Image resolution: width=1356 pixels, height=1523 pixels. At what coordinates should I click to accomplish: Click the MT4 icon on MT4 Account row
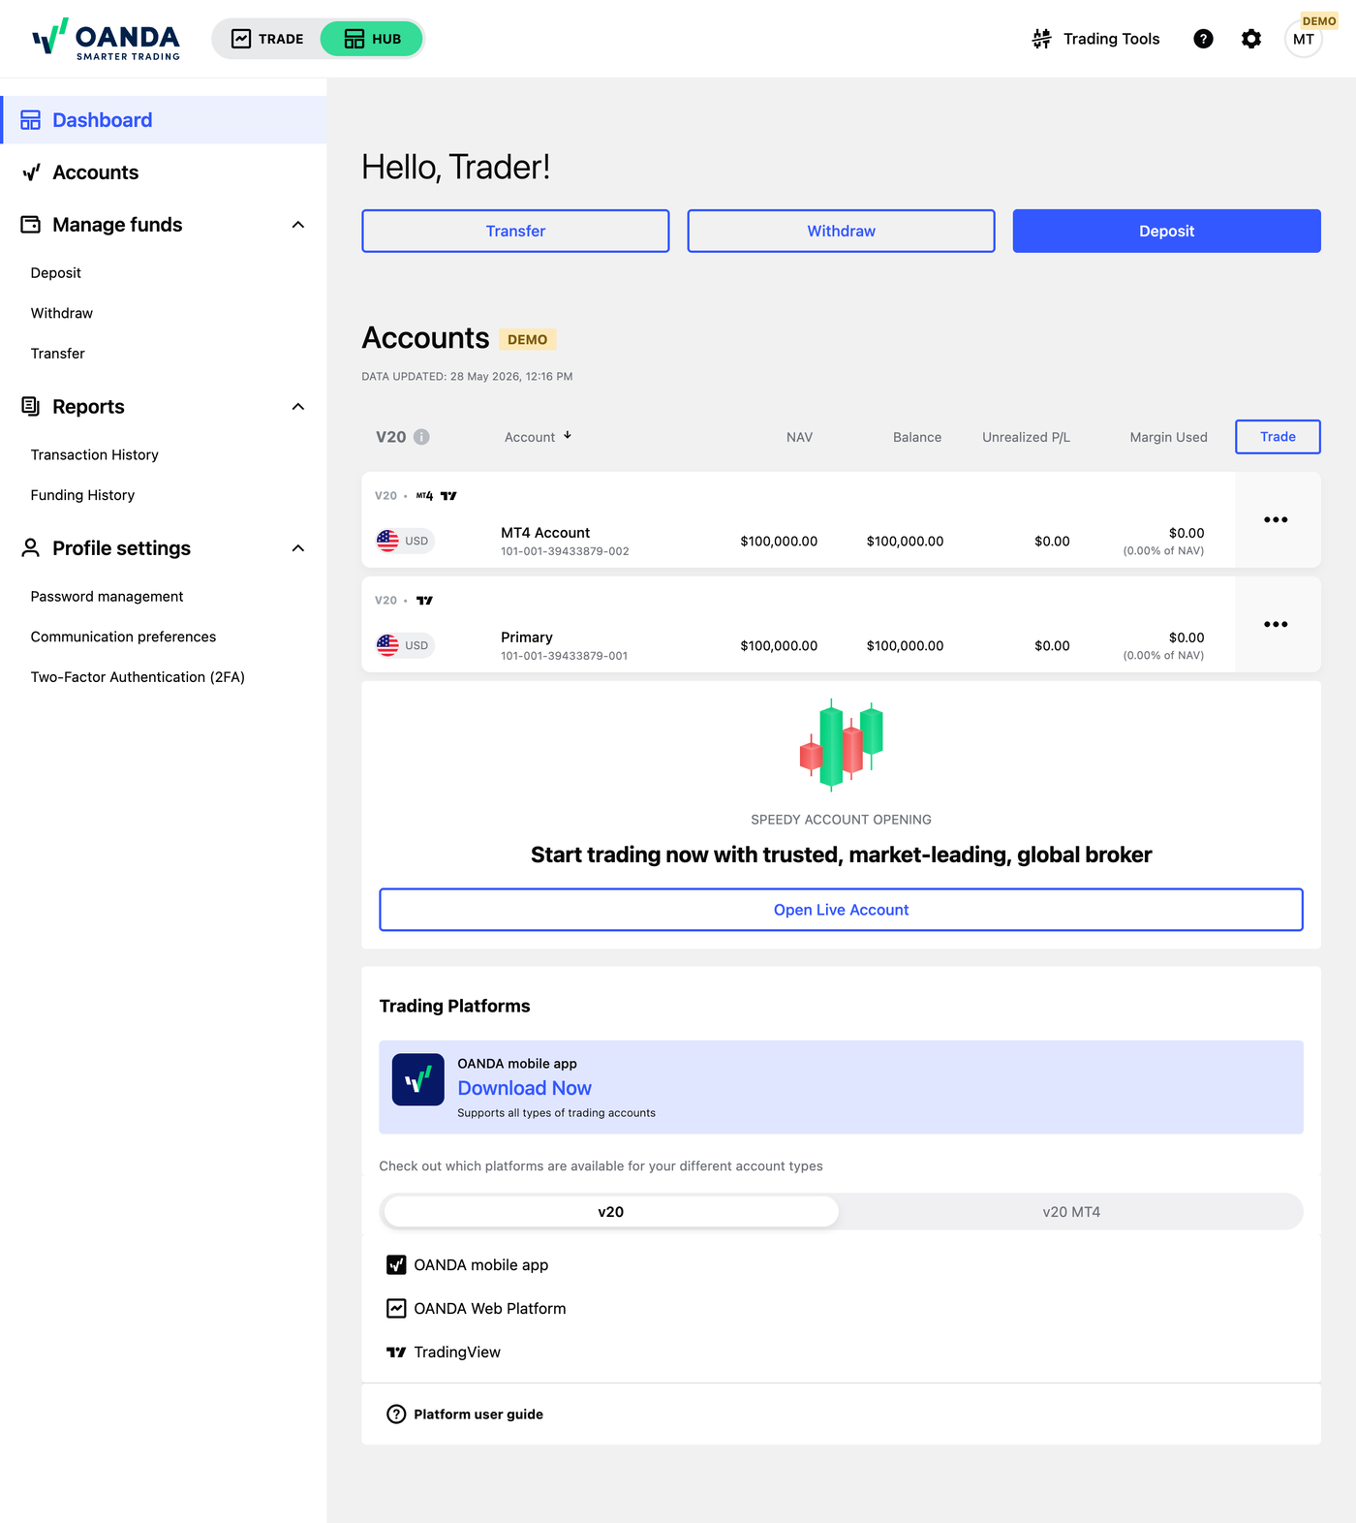424,496
